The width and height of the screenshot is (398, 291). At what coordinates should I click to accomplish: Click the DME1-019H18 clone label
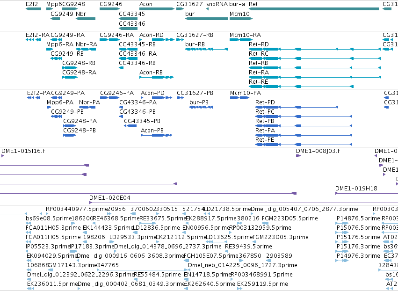point(356,189)
